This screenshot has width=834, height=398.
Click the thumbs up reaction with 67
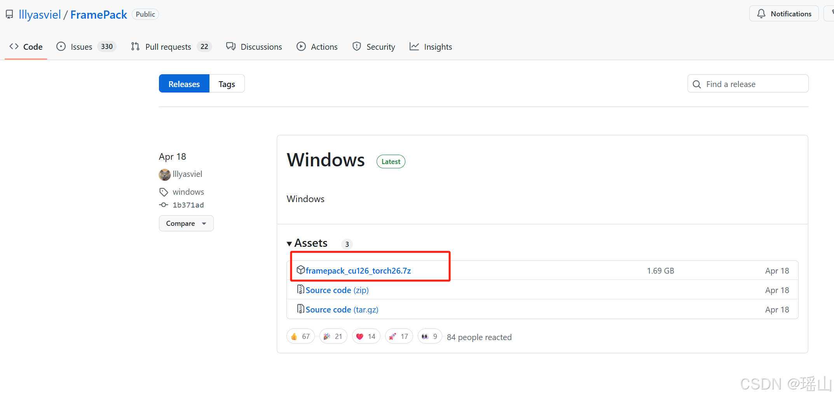[300, 337]
